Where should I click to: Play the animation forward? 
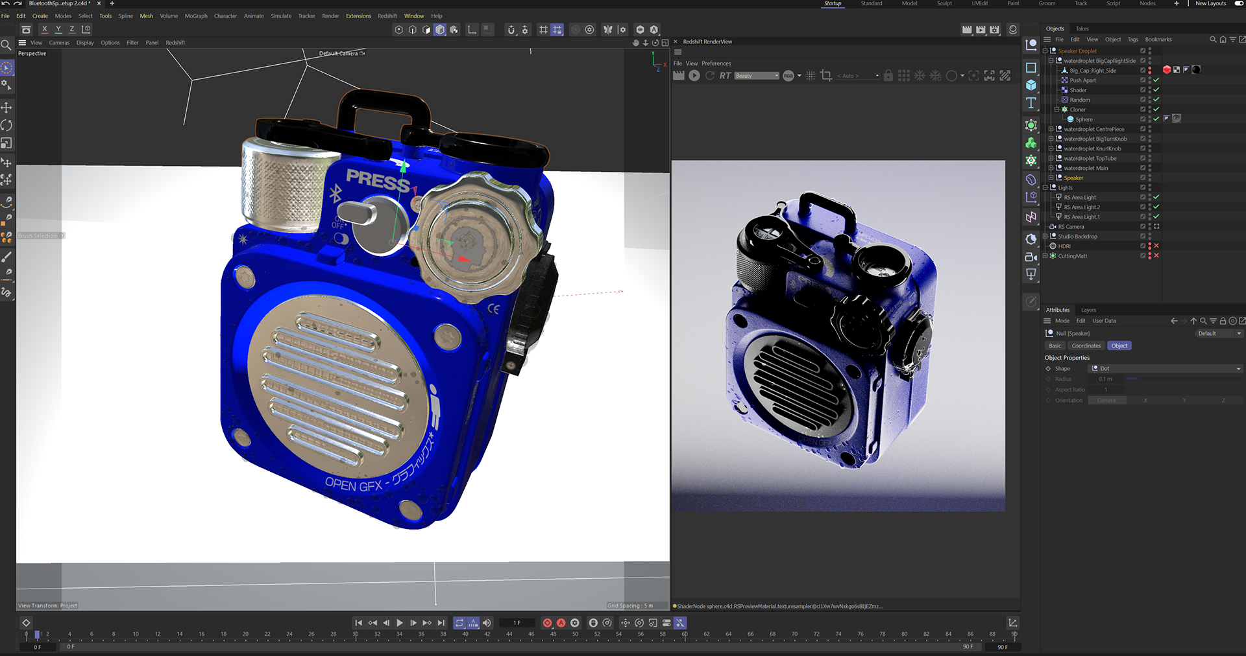point(400,623)
